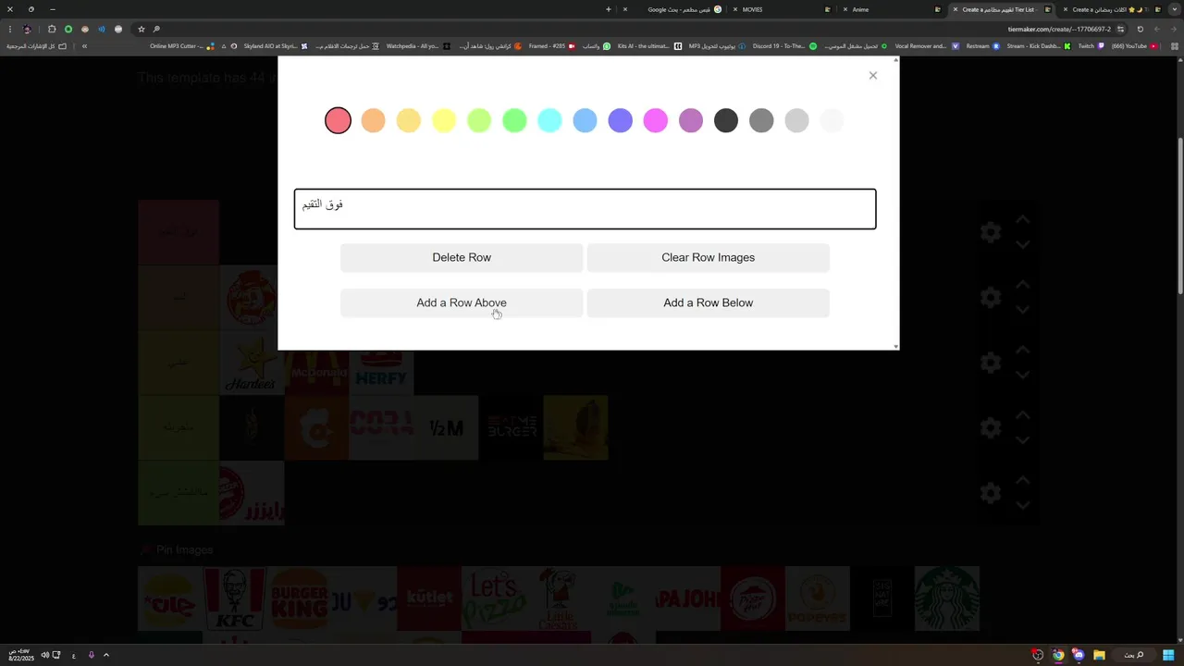
Task: Open the Framed #285 bookmark
Action: tap(552, 46)
